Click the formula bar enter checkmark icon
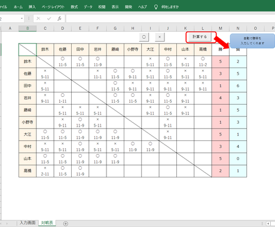The width and height of the screenshot is (275, 227). point(49,19)
